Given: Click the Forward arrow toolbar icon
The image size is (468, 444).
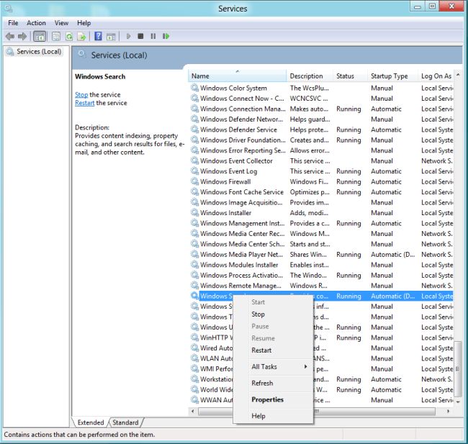Looking at the screenshot, I should pyautogui.click(x=22, y=37).
